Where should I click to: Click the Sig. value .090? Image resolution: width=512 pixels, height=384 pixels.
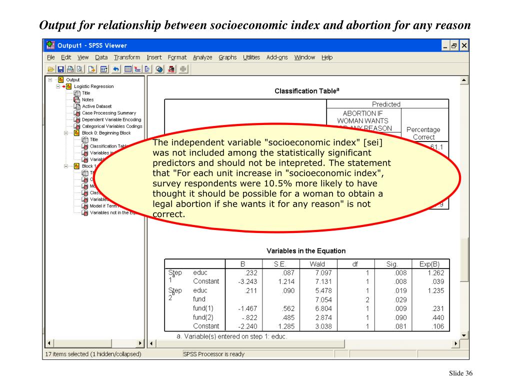tap(400, 317)
